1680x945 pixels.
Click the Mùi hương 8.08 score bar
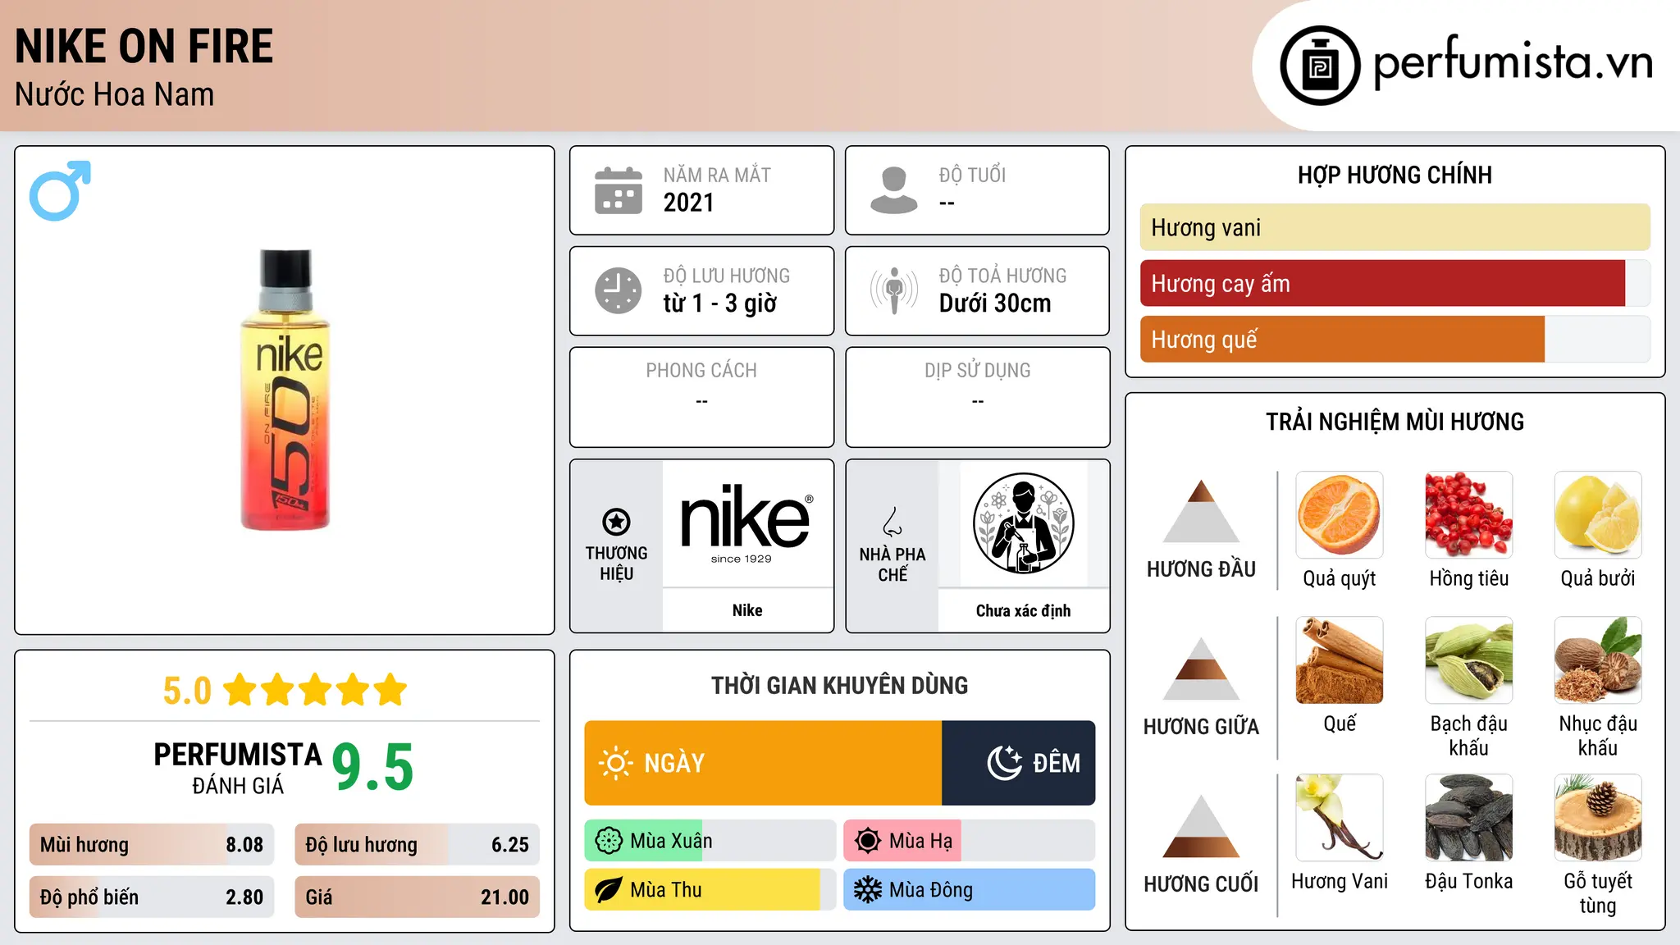152,844
